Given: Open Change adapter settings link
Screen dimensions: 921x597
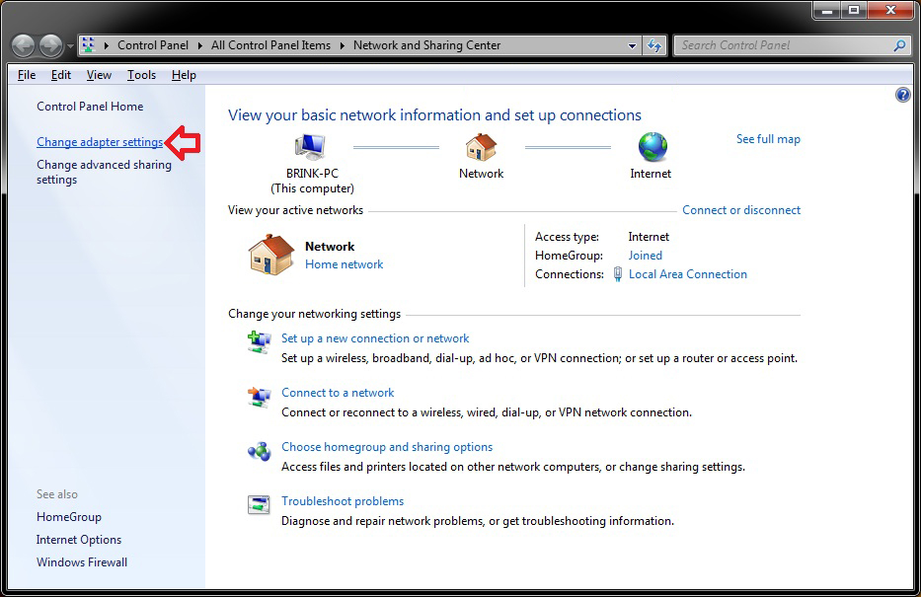Looking at the screenshot, I should pos(100,142).
